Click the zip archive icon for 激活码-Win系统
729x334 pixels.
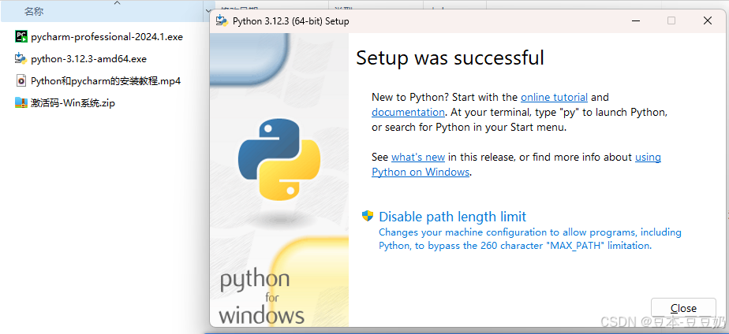(21, 102)
